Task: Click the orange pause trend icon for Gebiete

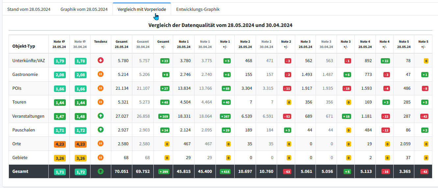Action: coord(101,157)
